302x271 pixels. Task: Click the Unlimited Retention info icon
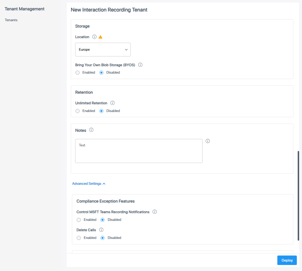[x=112, y=103]
